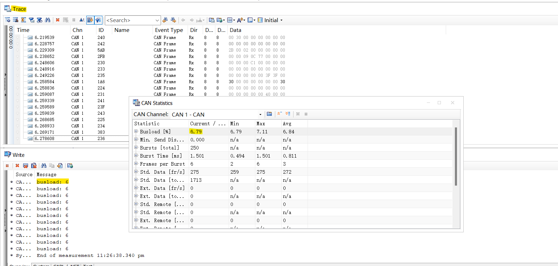
Task: Click the pause icon in the Trace toolbar
Action: 74,20
